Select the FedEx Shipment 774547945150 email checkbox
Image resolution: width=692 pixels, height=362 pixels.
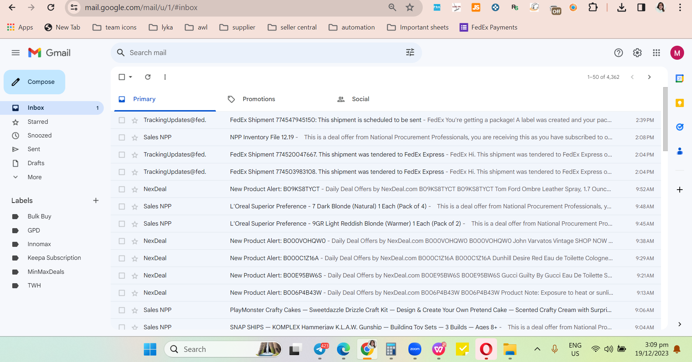(x=122, y=120)
